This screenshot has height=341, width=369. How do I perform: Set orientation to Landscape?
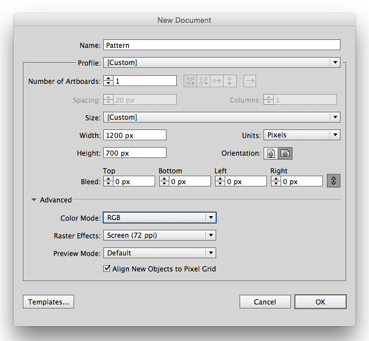[285, 153]
